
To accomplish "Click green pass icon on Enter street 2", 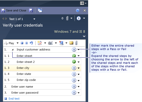I will pyautogui.click(x=74, y=62).
